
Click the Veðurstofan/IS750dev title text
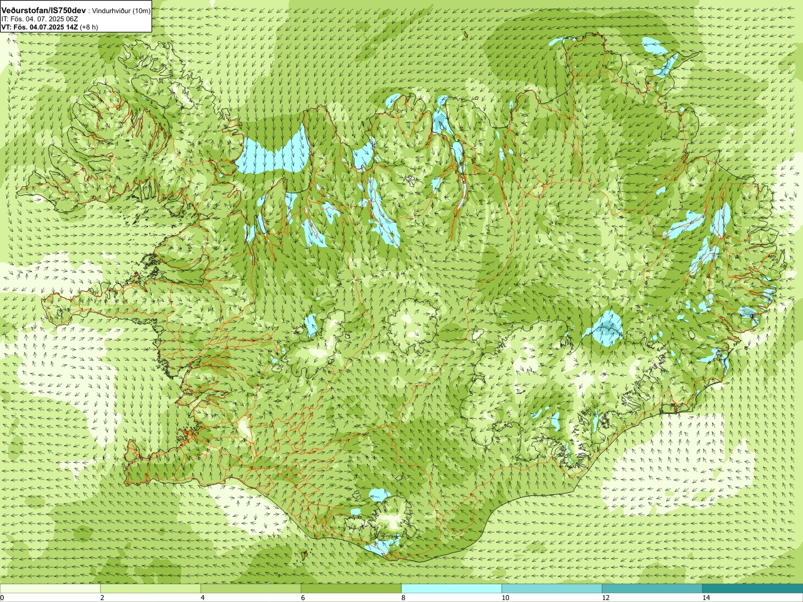tap(44, 11)
